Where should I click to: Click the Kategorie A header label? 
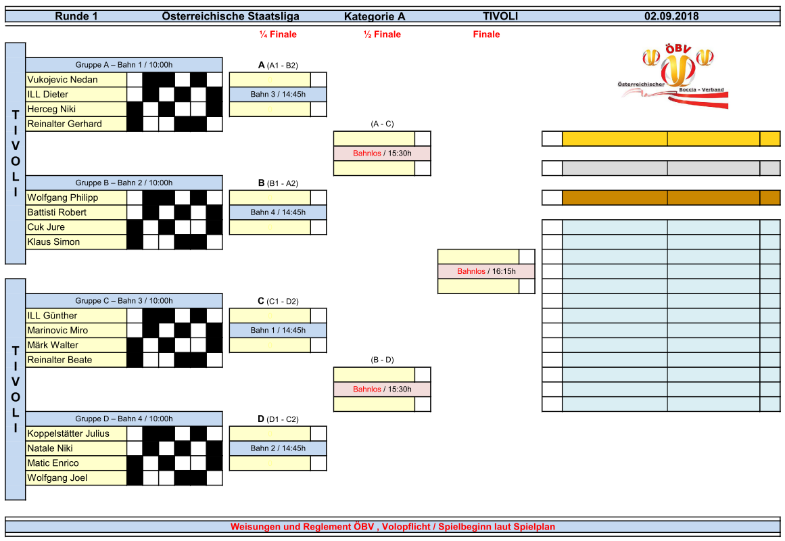click(x=374, y=16)
